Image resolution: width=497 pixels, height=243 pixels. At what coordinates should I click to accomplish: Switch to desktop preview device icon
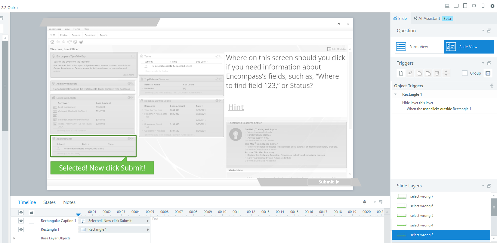point(447,6)
